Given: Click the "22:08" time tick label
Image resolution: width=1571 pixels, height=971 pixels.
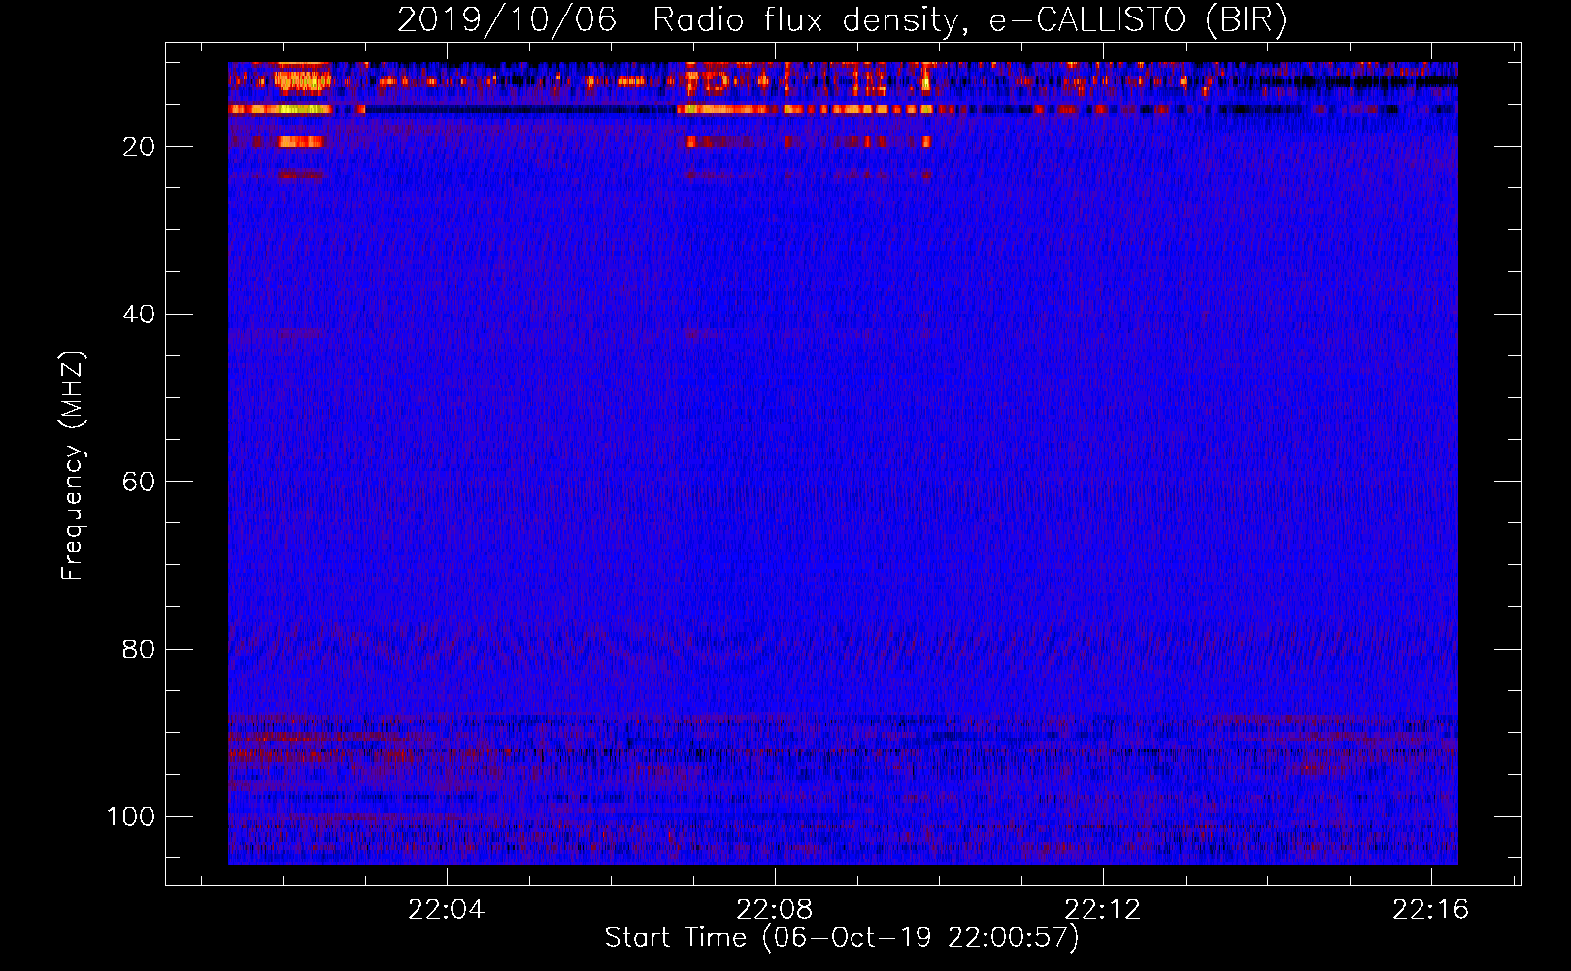Looking at the screenshot, I should pyautogui.click(x=775, y=910).
